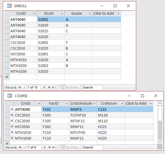Viewport: 165px width, 154px height.
Task: Click the No Filter button in ENROLL
Action: pyautogui.click(x=69, y=87)
